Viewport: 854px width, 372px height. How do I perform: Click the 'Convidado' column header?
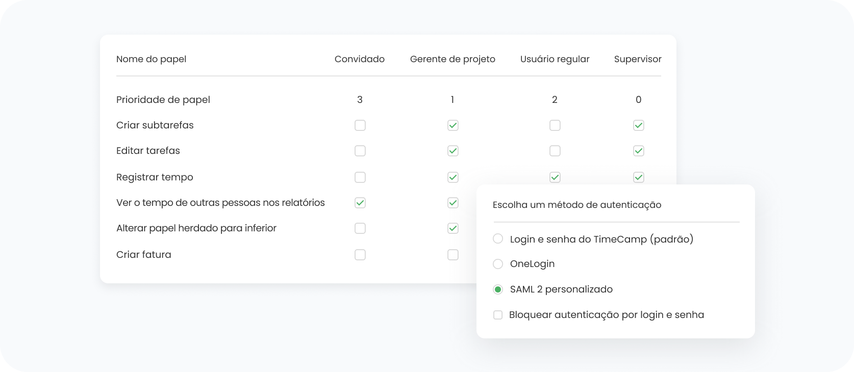(359, 59)
